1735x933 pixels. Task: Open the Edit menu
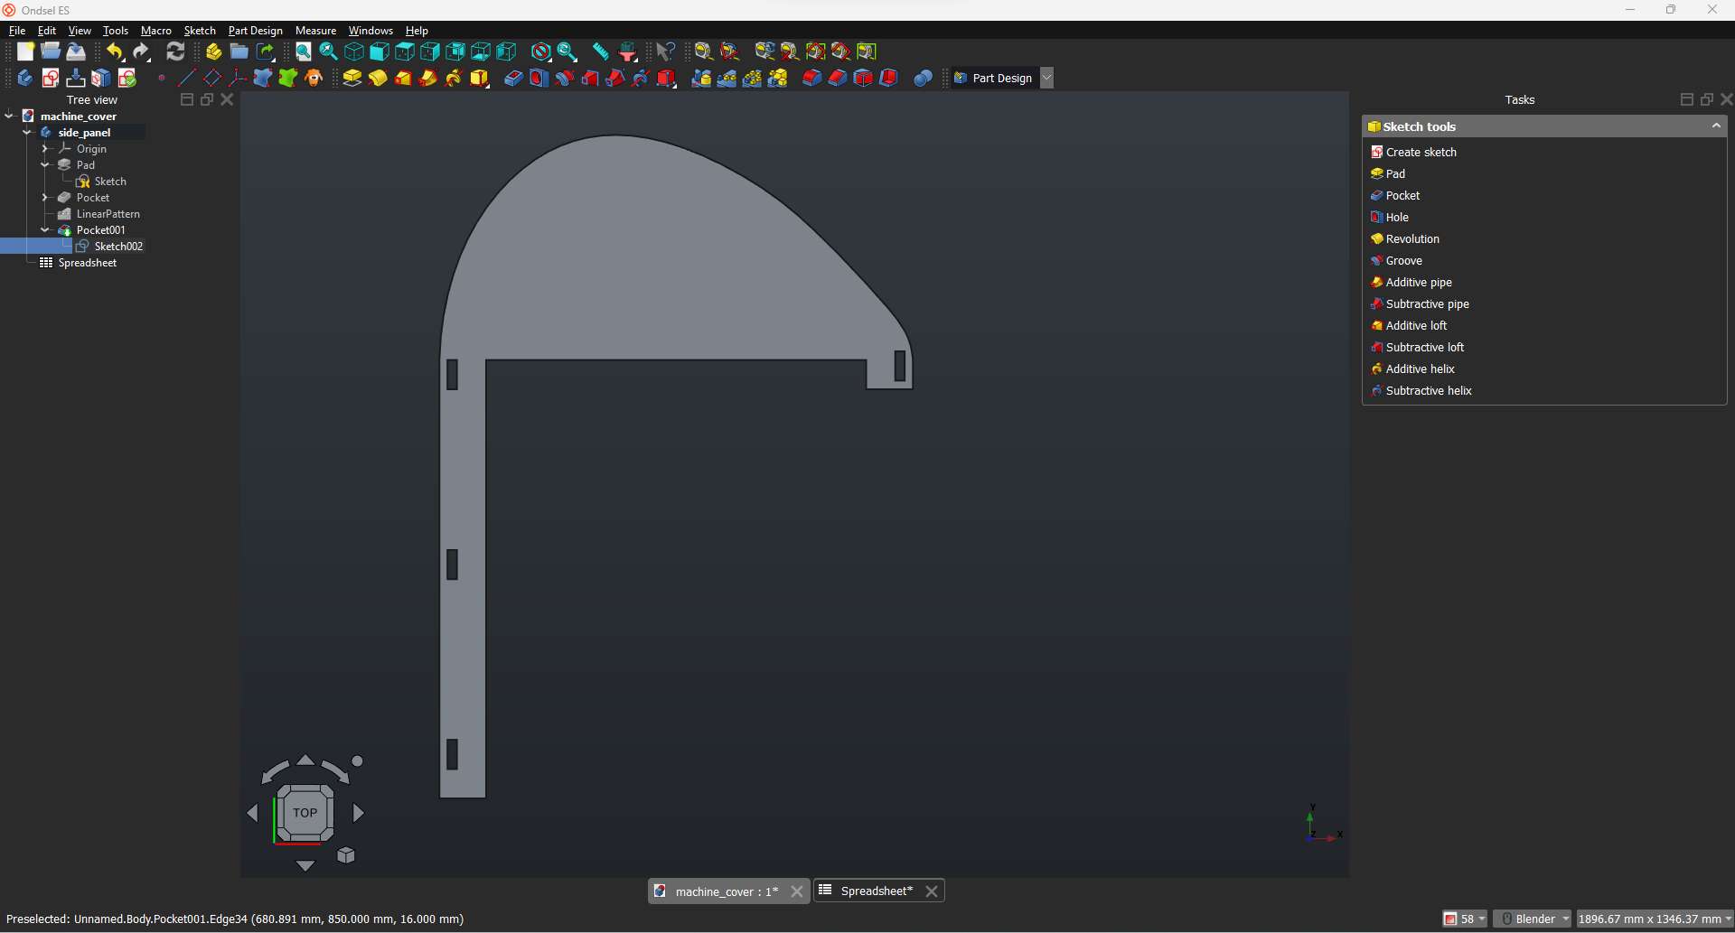[x=47, y=31]
